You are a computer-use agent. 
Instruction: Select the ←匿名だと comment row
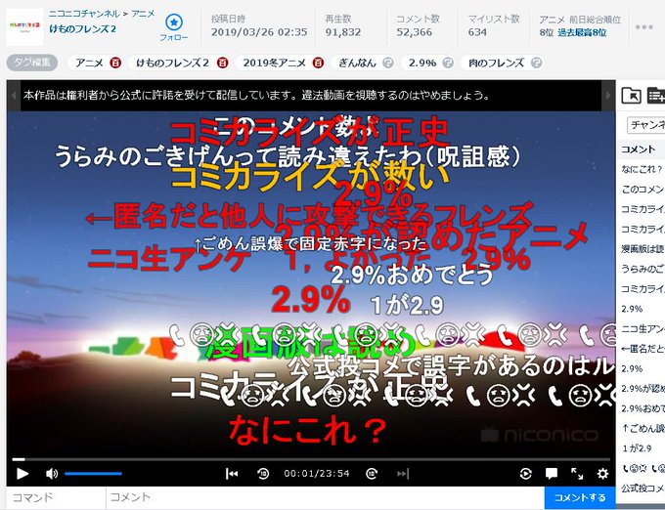642,349
